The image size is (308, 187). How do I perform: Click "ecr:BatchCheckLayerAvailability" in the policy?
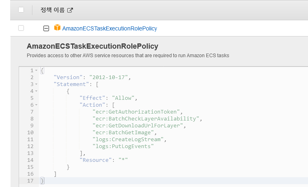tap(146, 118)
